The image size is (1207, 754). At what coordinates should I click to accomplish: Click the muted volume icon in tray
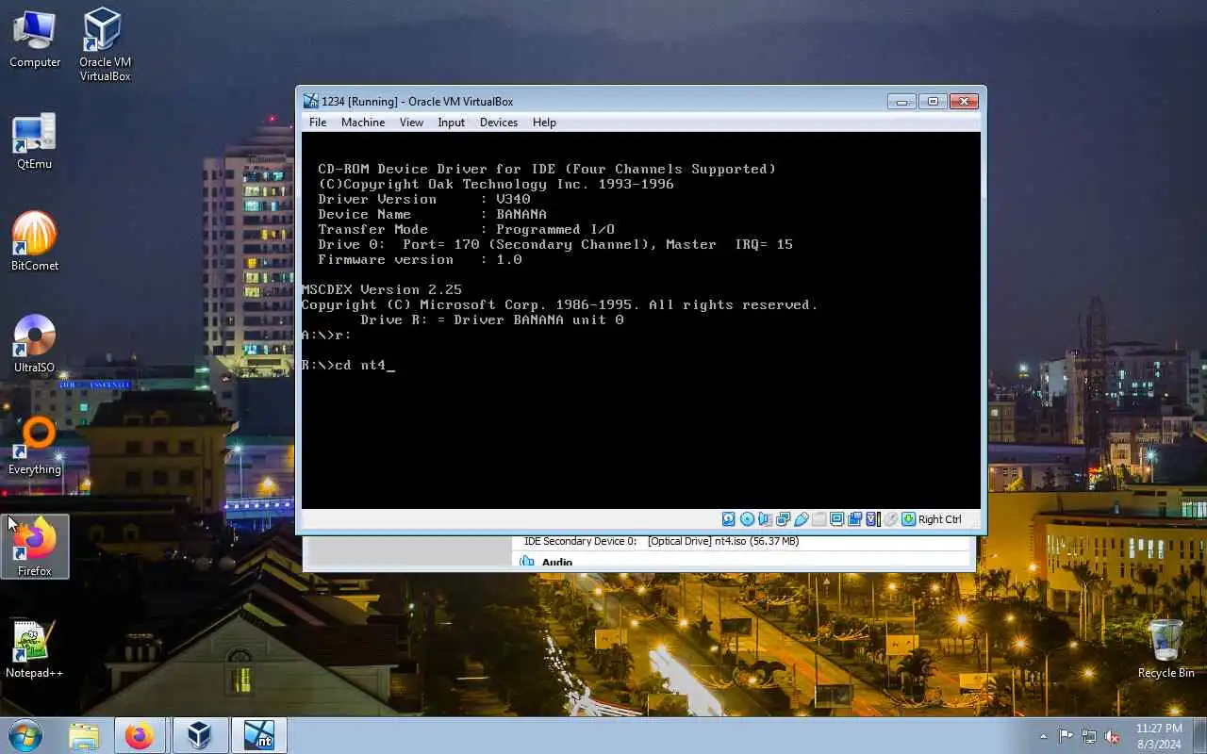coord(1113,736)
